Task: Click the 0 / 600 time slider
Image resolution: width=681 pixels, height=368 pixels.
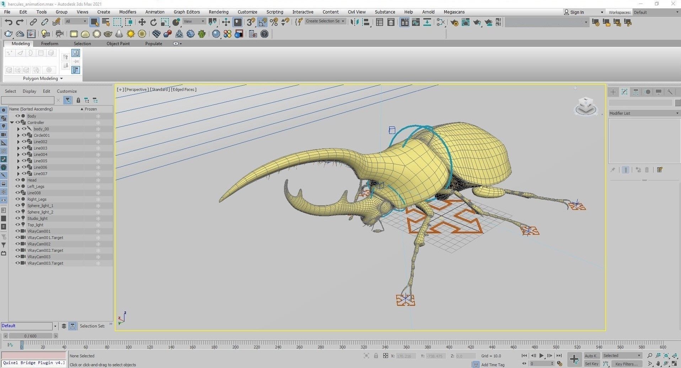Action: [x=31, y=336]
